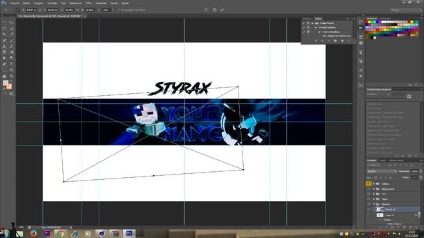Open the brush presets folder icon

tap(409, 96)
